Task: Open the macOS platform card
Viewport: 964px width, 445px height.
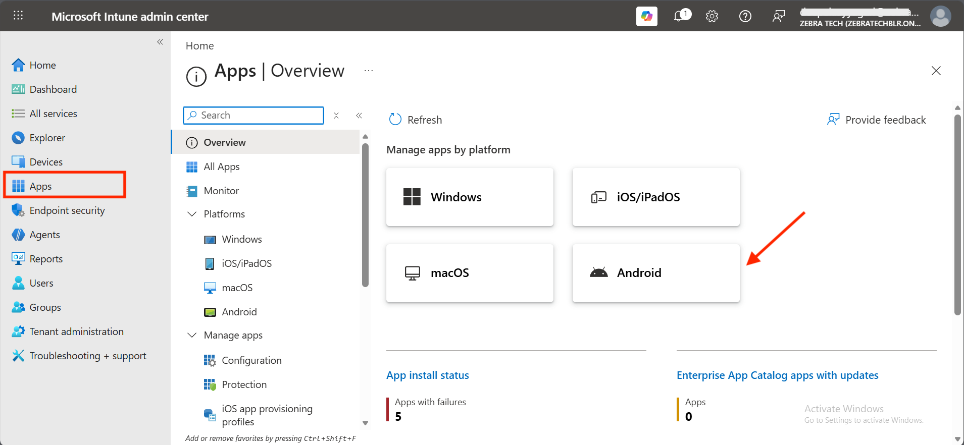Action: point(470,273)
